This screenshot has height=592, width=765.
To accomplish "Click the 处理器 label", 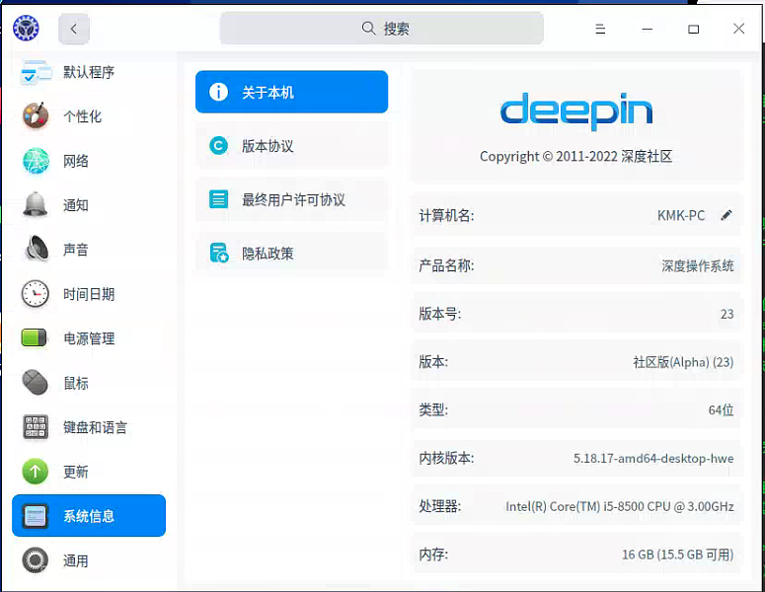I will pyautogui.click(x=439, y=506).
